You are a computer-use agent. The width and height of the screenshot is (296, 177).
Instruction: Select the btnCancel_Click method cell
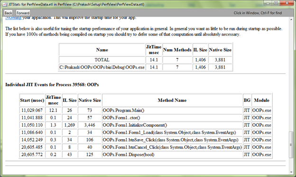172,147
